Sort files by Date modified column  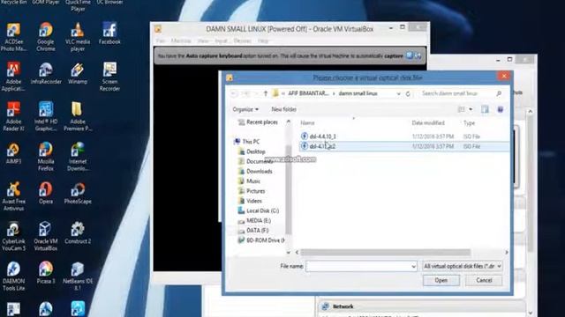click(x=428, y=123)
